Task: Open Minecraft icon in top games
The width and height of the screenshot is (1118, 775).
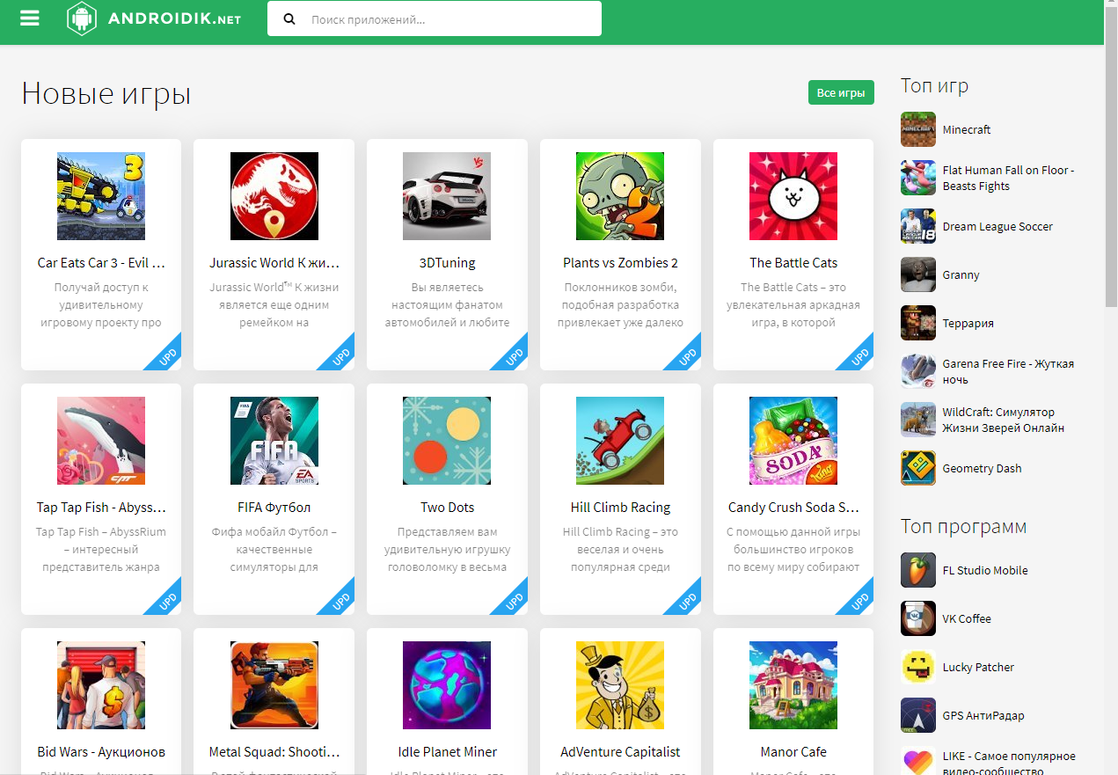Action: (917, 129)
